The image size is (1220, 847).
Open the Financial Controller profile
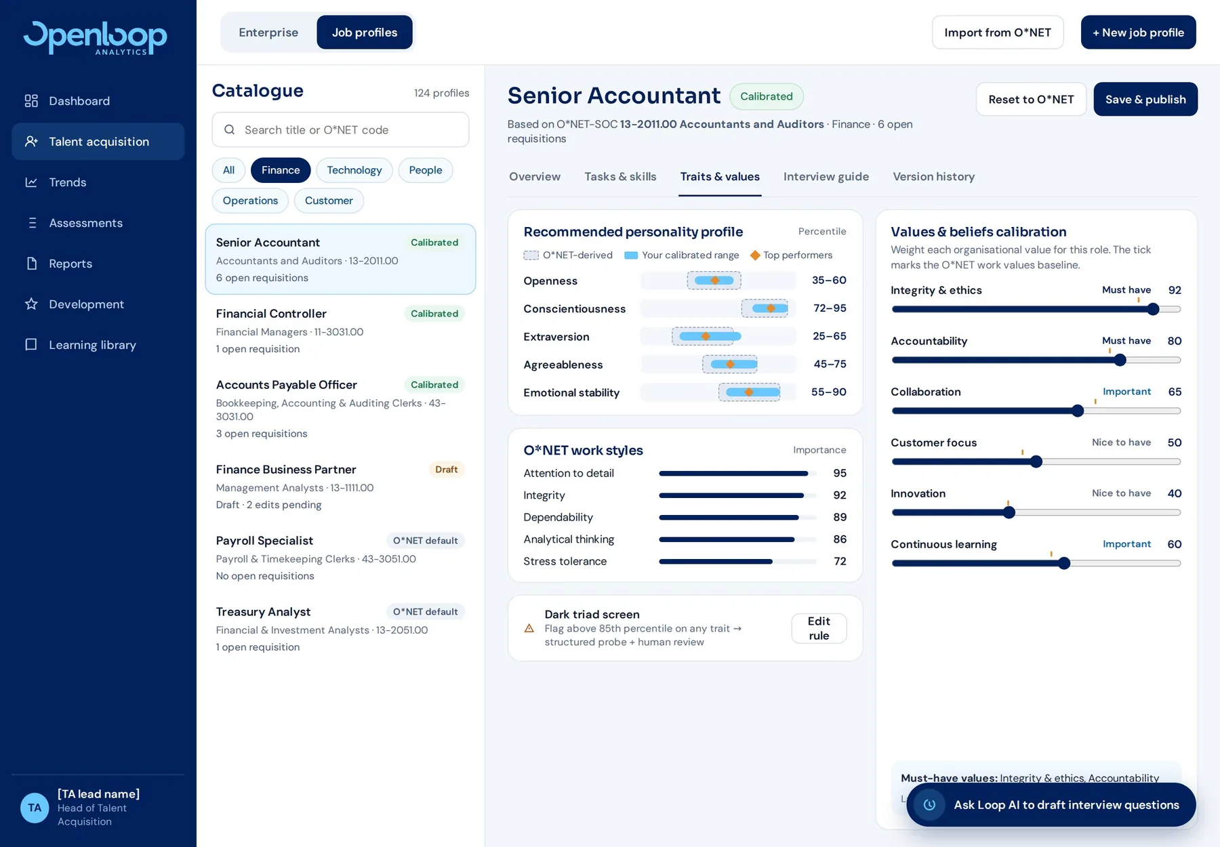tap(340, 331)
